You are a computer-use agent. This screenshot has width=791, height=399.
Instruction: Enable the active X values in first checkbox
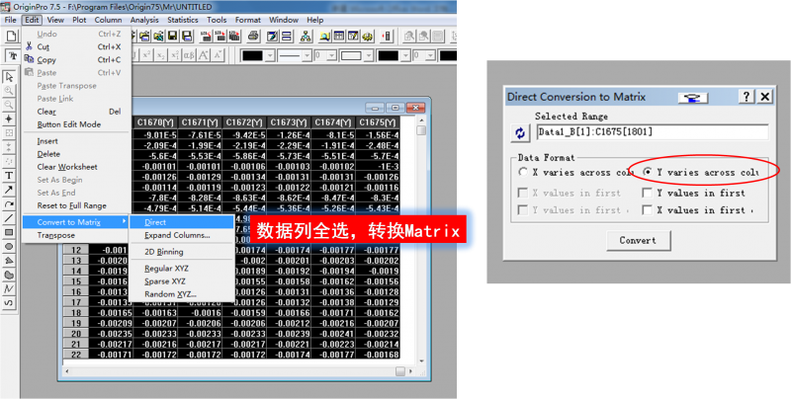[x=648, y=210]
